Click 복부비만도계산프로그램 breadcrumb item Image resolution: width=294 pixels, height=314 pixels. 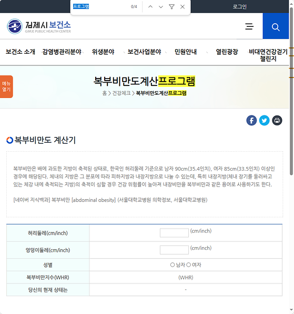161,93
